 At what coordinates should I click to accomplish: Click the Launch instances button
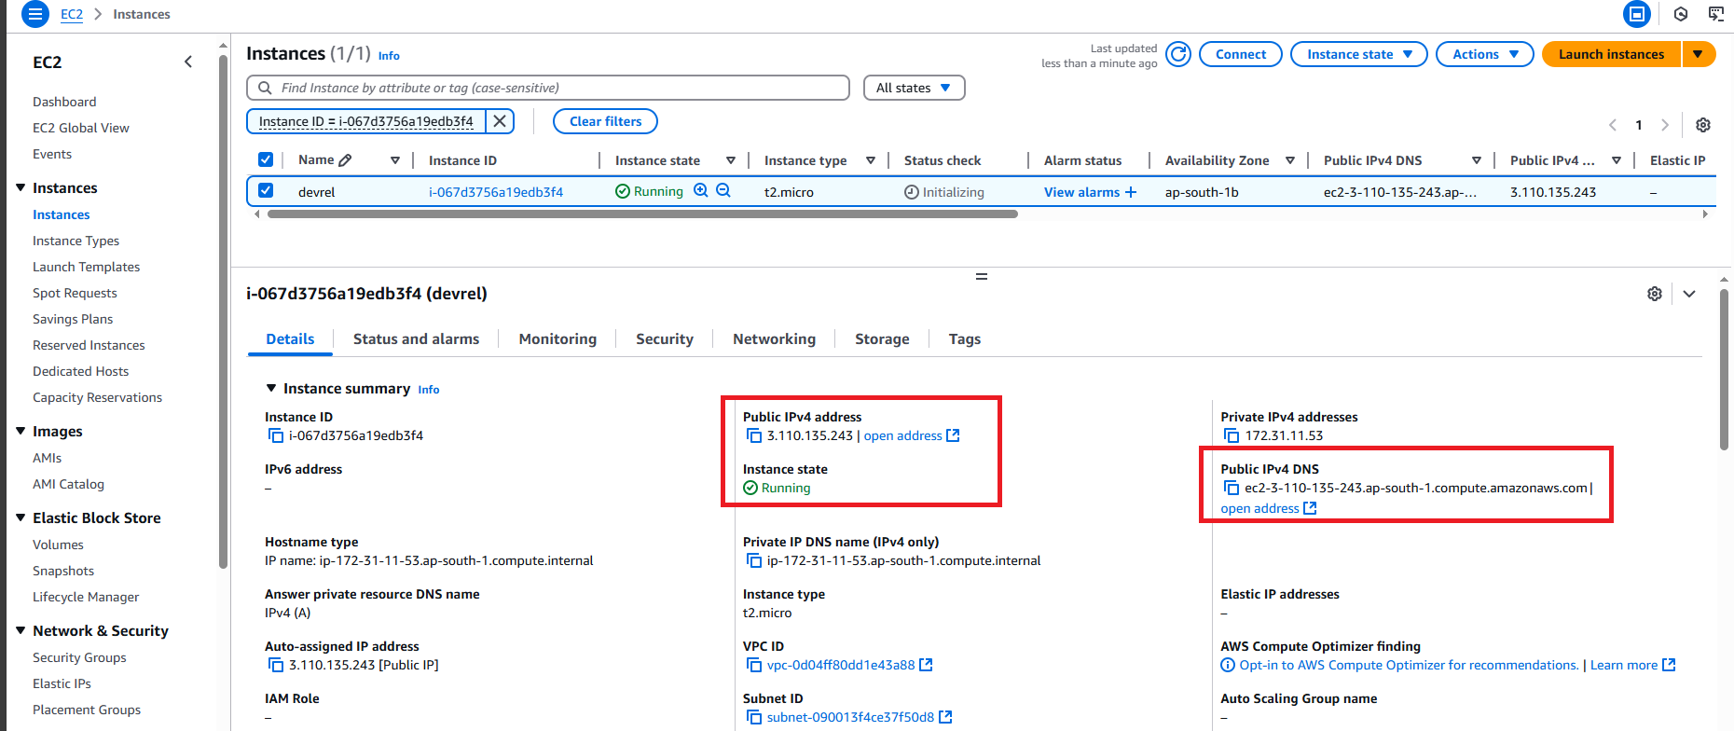coord(1611,54)
